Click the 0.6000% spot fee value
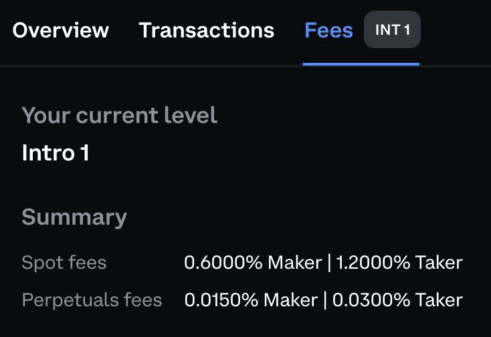The height and width of the screenshot is (337, 491). (223, 263)
